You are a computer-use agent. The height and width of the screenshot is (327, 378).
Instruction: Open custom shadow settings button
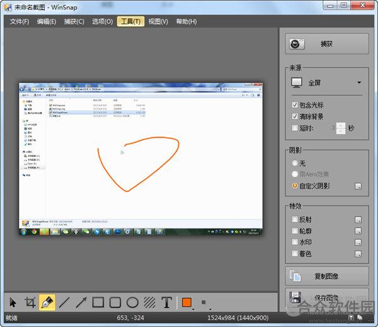pyautogui.click(x=358, y=186)
